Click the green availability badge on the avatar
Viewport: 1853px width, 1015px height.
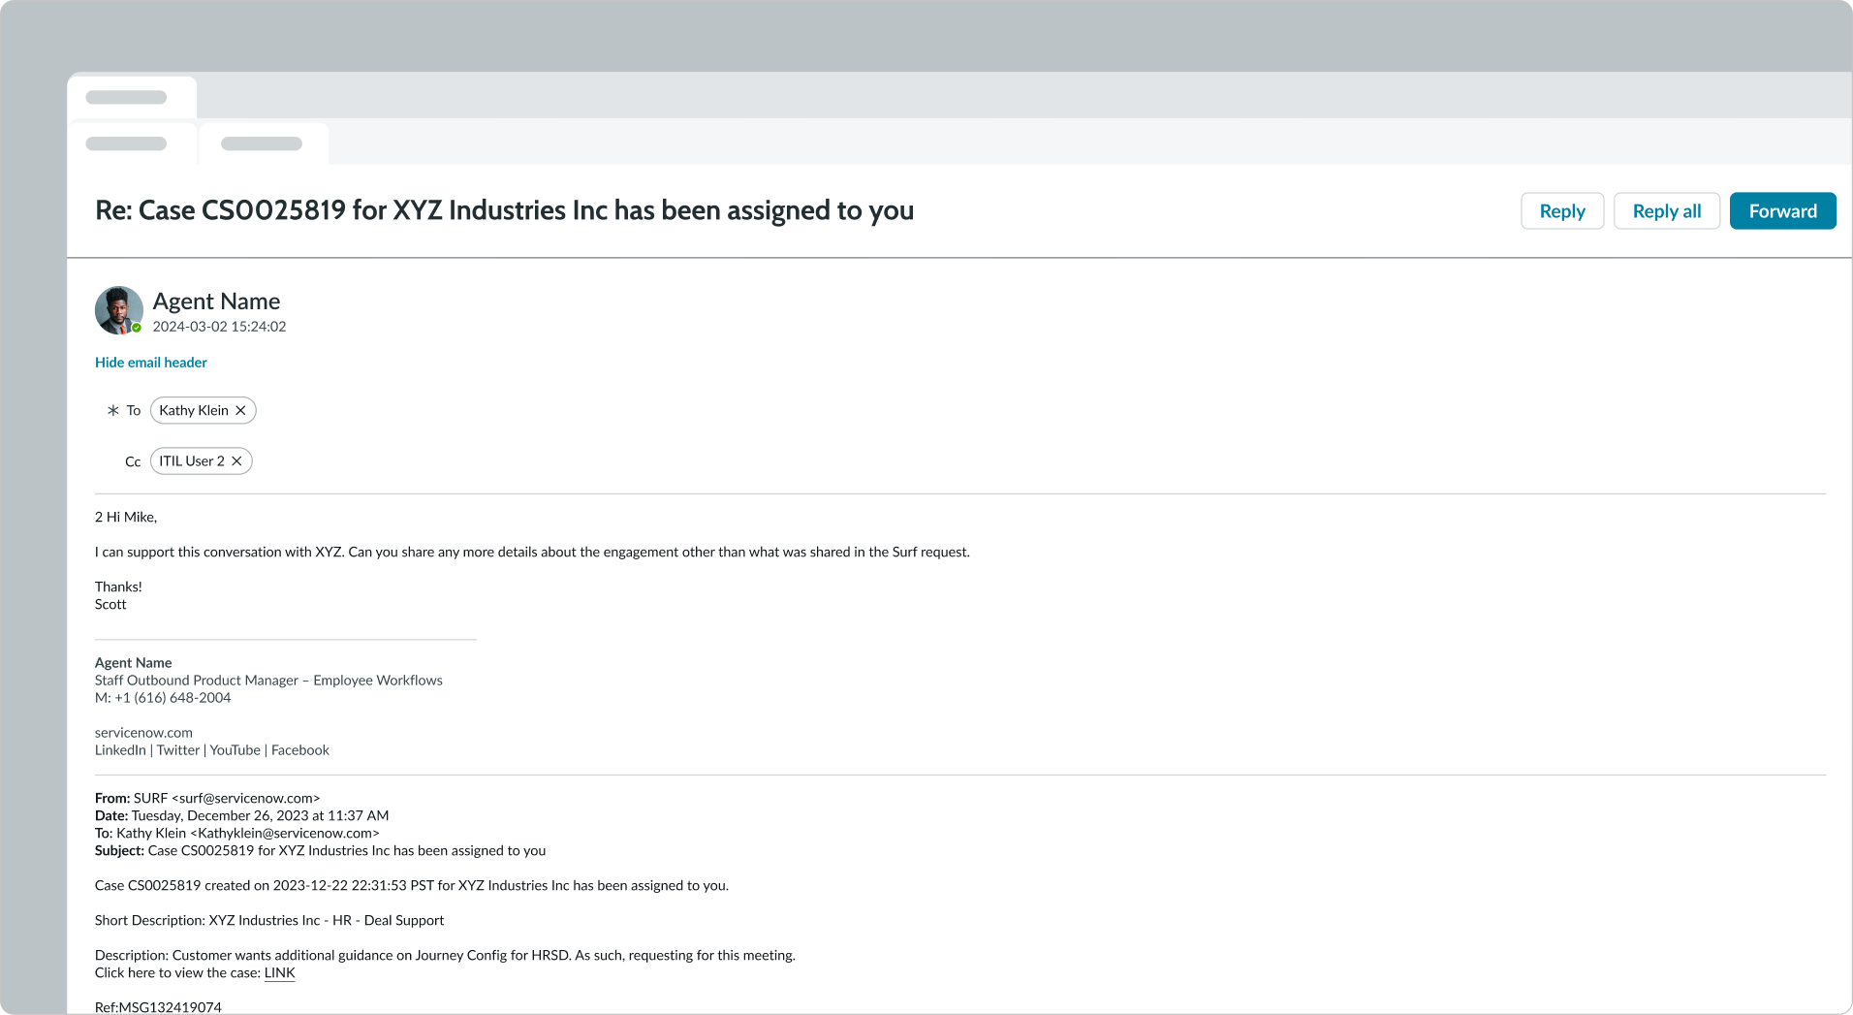[136, 328]
